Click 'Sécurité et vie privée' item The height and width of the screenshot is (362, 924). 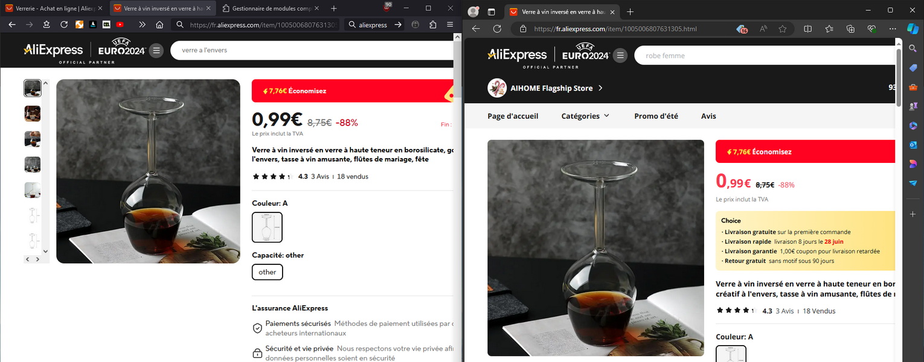click(352, 353)
